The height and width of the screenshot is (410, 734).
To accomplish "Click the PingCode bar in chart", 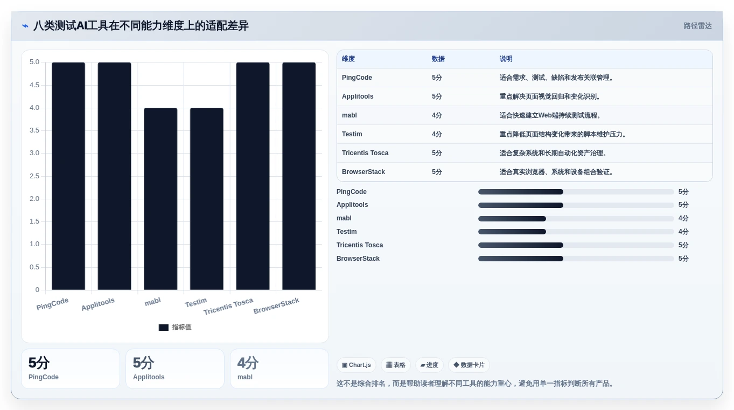I will (x=68, y=176).
